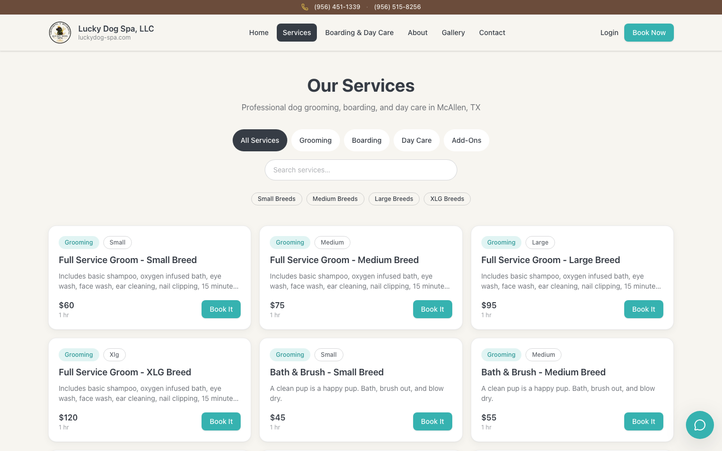Toggle the XLG Breeds filter chip

point(447,199)
